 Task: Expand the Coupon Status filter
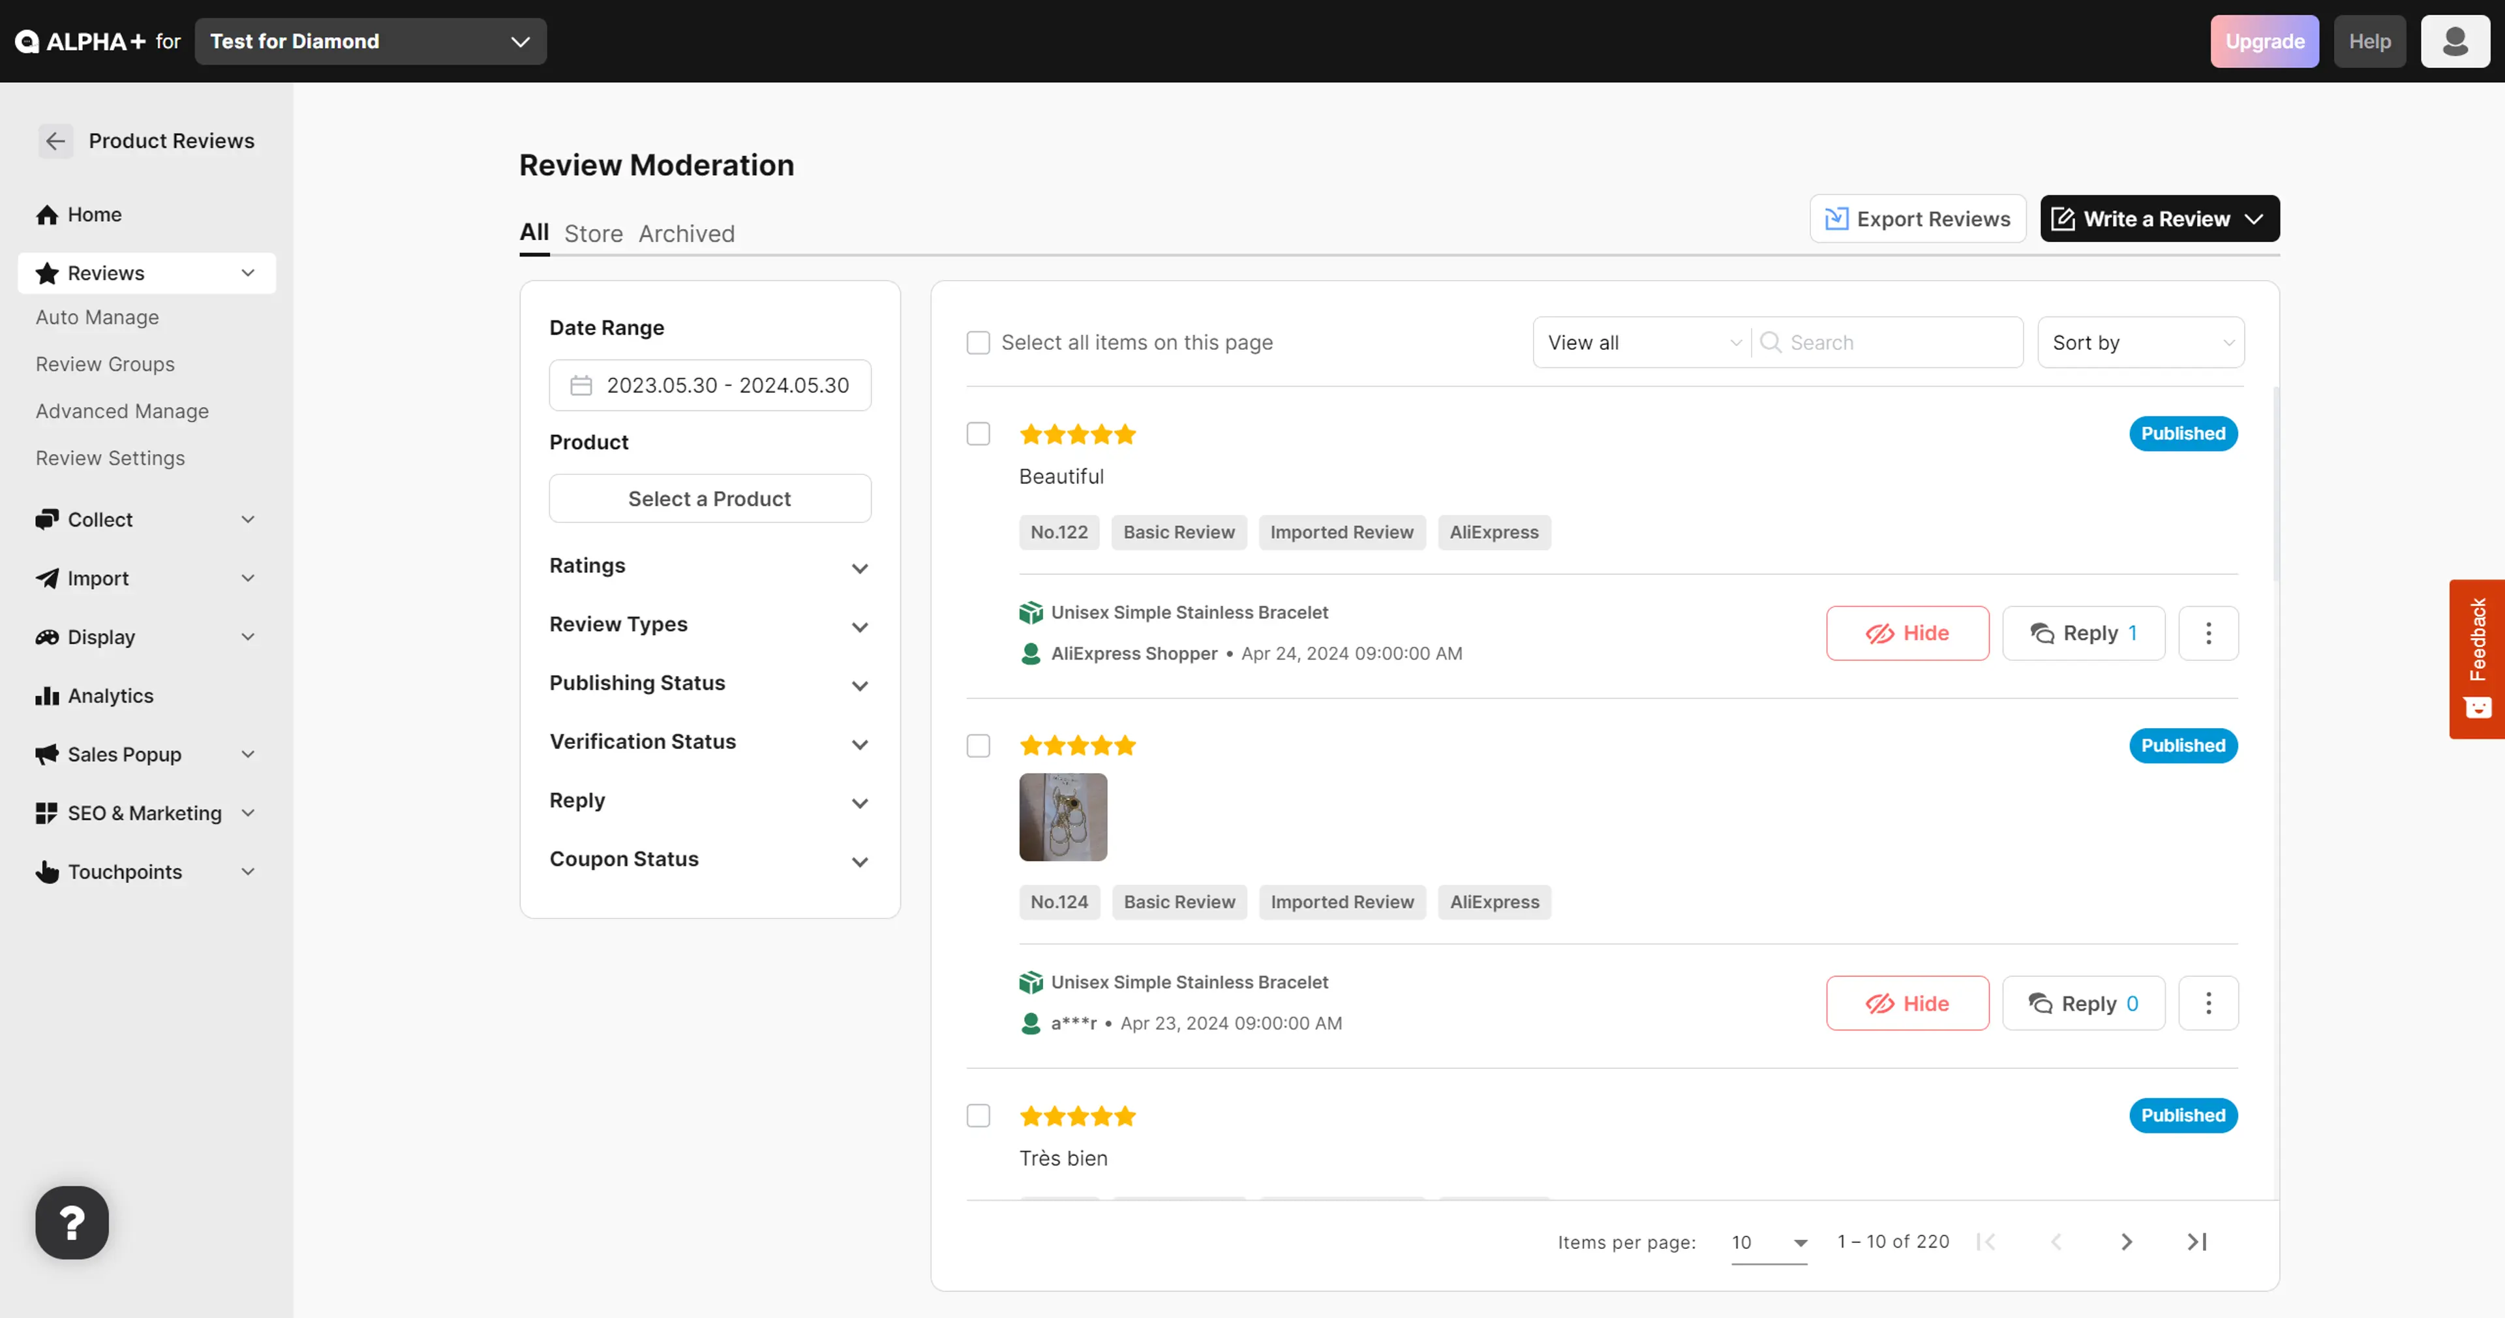coord(709,860)
